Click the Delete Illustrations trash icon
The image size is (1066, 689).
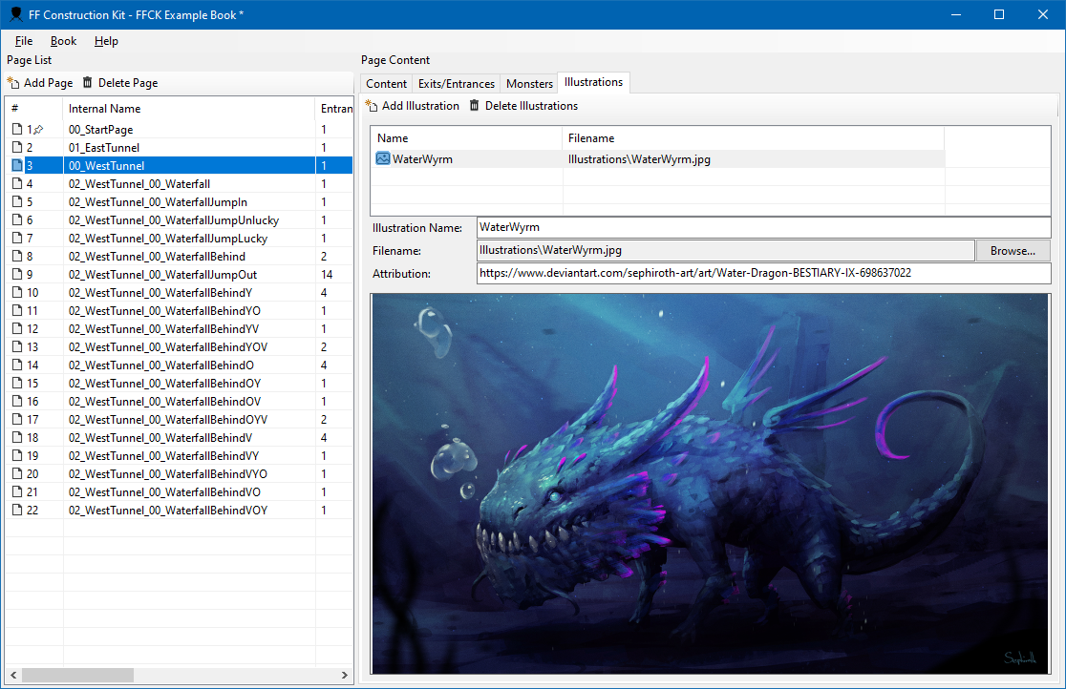[x=475, y=105]
